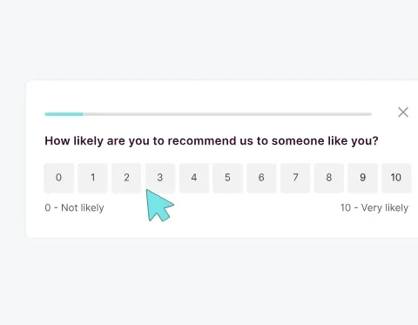Choose score 1 in the survey
This screenshot has height=325, width=418.
click(x=92, y=178)
